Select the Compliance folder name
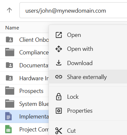The width and height of the screenshot is (127, 135). pos(34,52)
